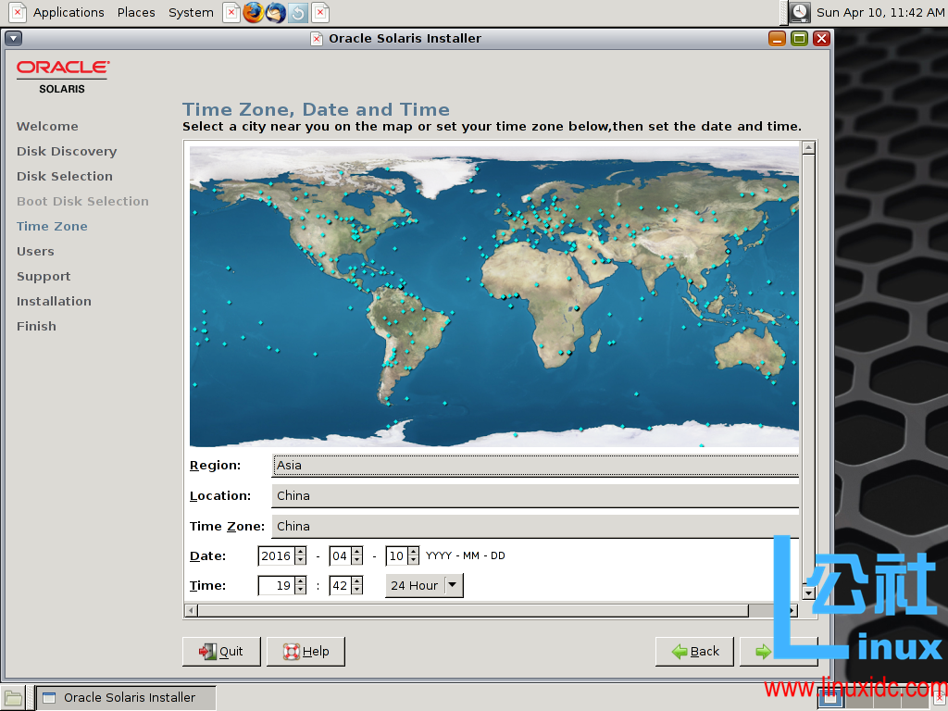Click the world map to pick a city
The height and width of the screenshot is (711, 948).
pos(494,296)
